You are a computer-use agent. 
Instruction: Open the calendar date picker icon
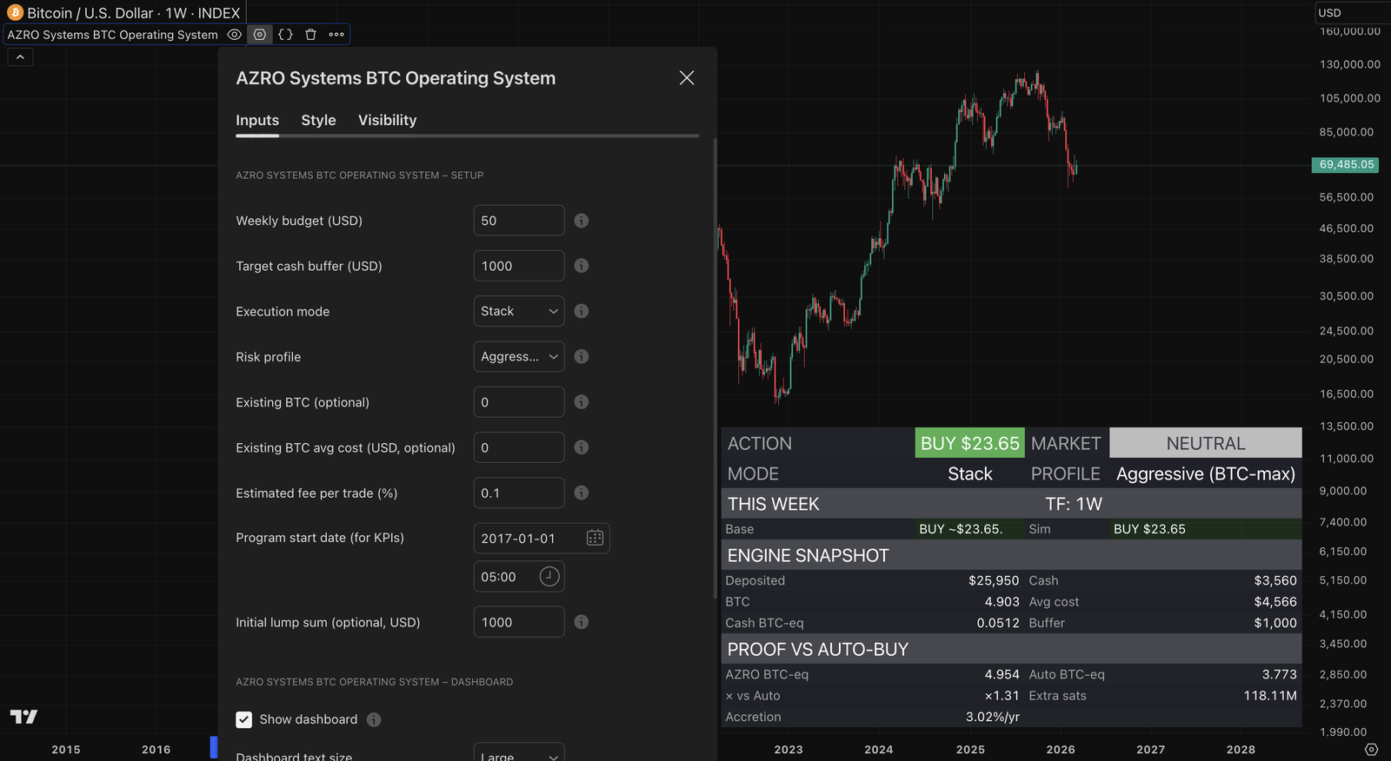[595, 538]
